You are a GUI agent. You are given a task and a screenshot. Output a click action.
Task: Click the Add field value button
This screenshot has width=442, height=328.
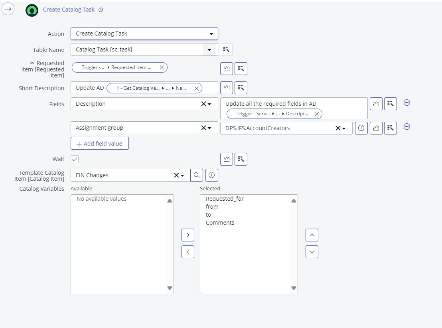(99, 143)
